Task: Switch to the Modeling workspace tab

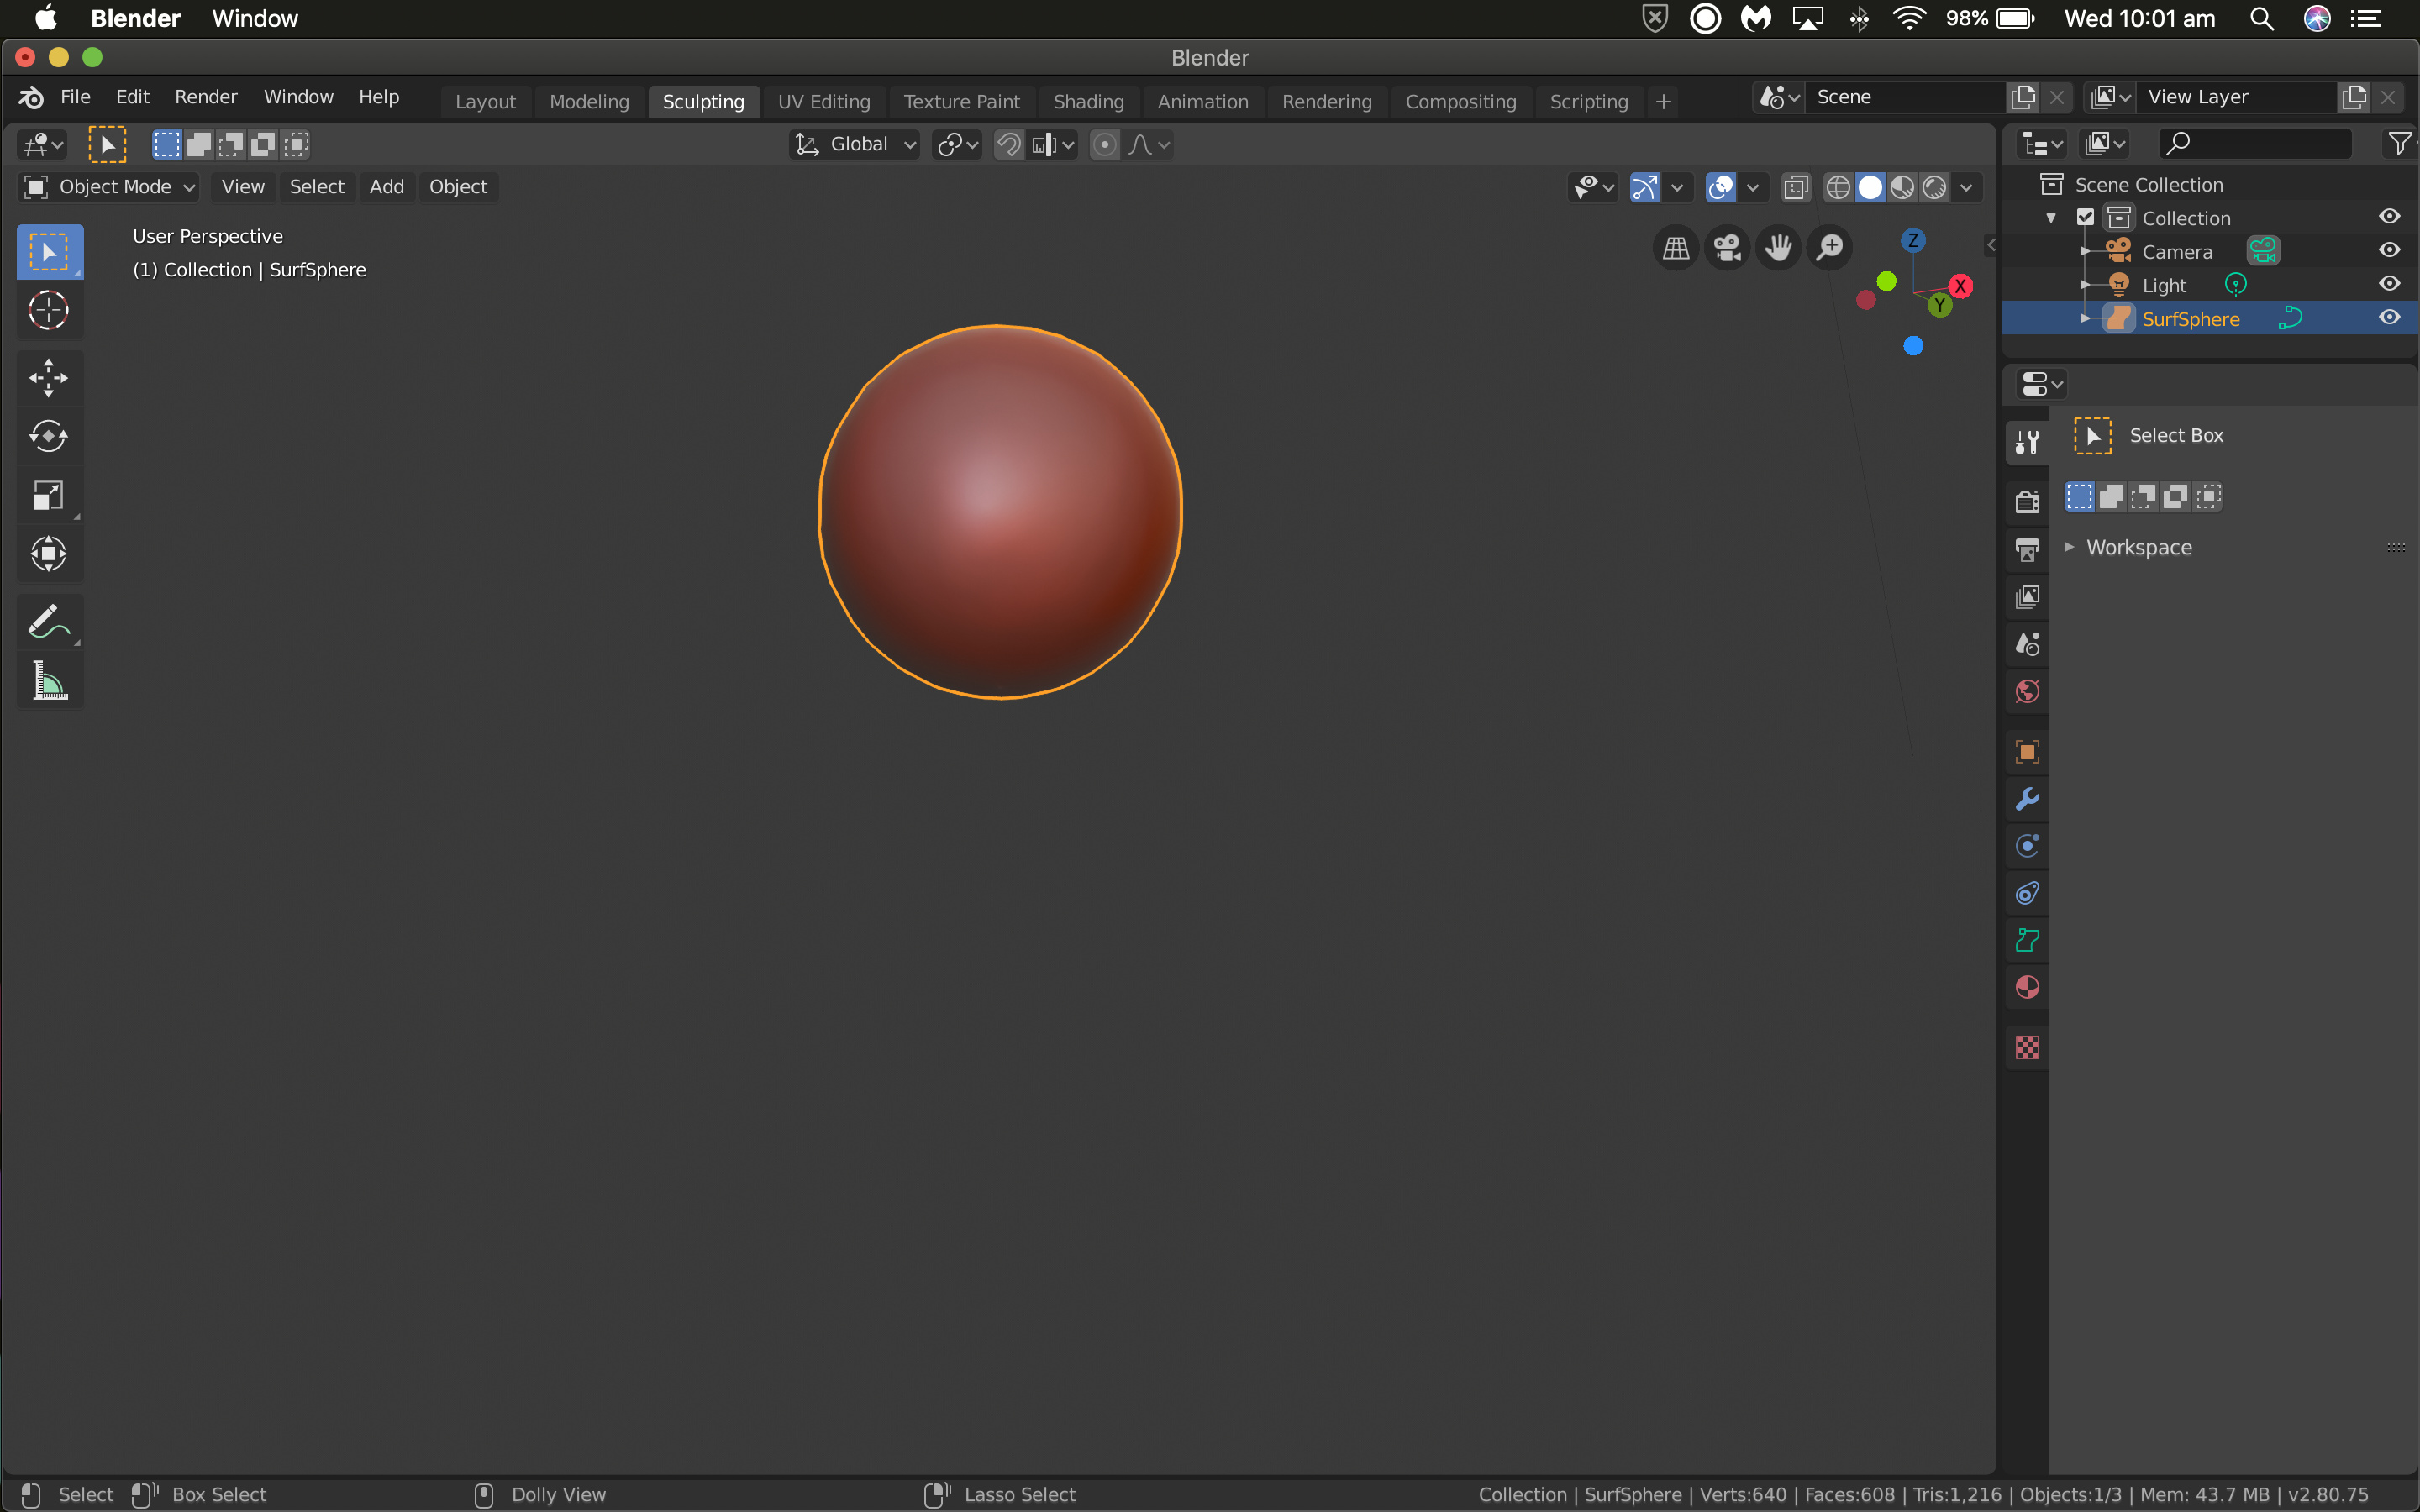Action: pyautogui.click(x=589, y=101)
